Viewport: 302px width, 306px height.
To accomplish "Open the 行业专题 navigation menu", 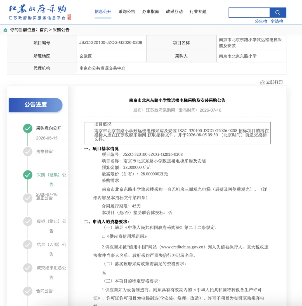I will coord(198,12).
